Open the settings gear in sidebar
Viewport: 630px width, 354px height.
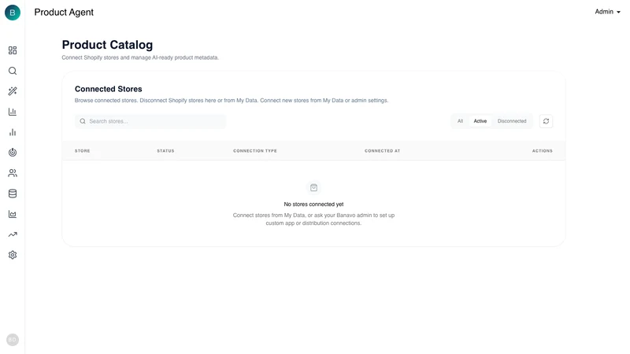[13, 255]
